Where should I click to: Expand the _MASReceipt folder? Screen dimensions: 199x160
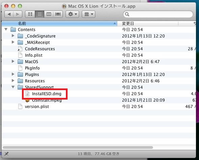click(13, 42)
